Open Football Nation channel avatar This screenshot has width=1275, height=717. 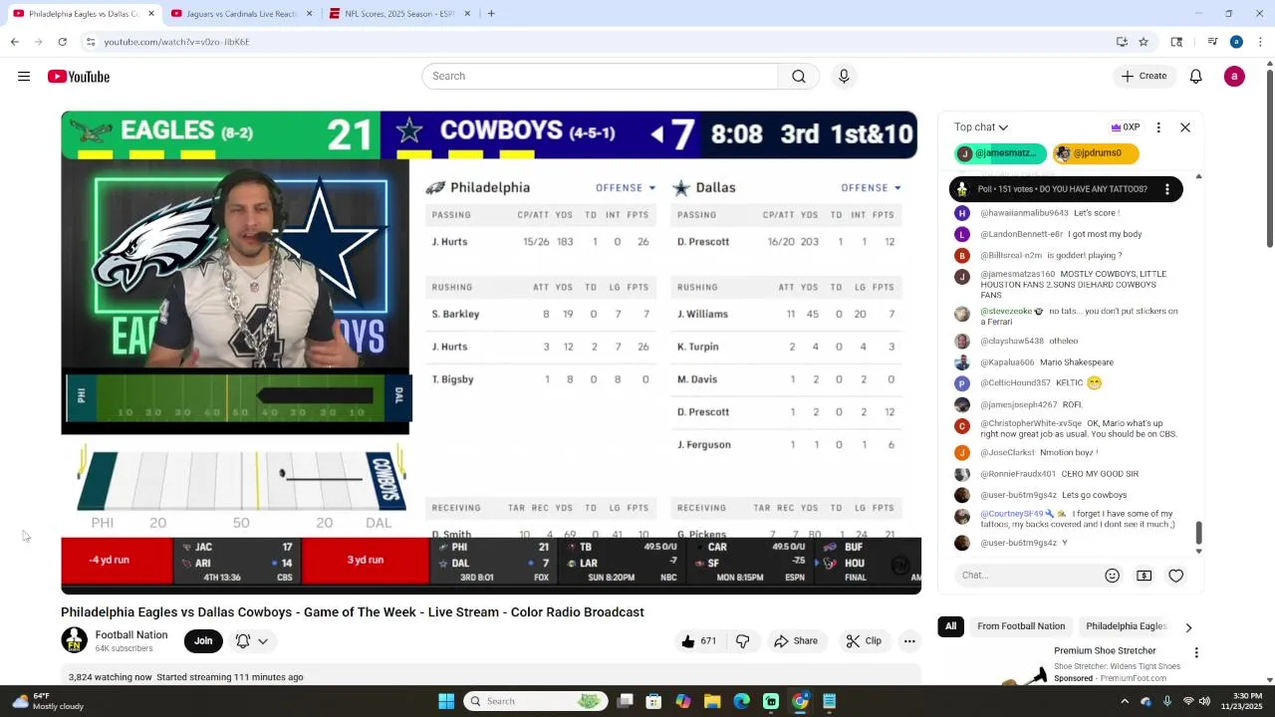pyautogui.click(x=74, y=640)
